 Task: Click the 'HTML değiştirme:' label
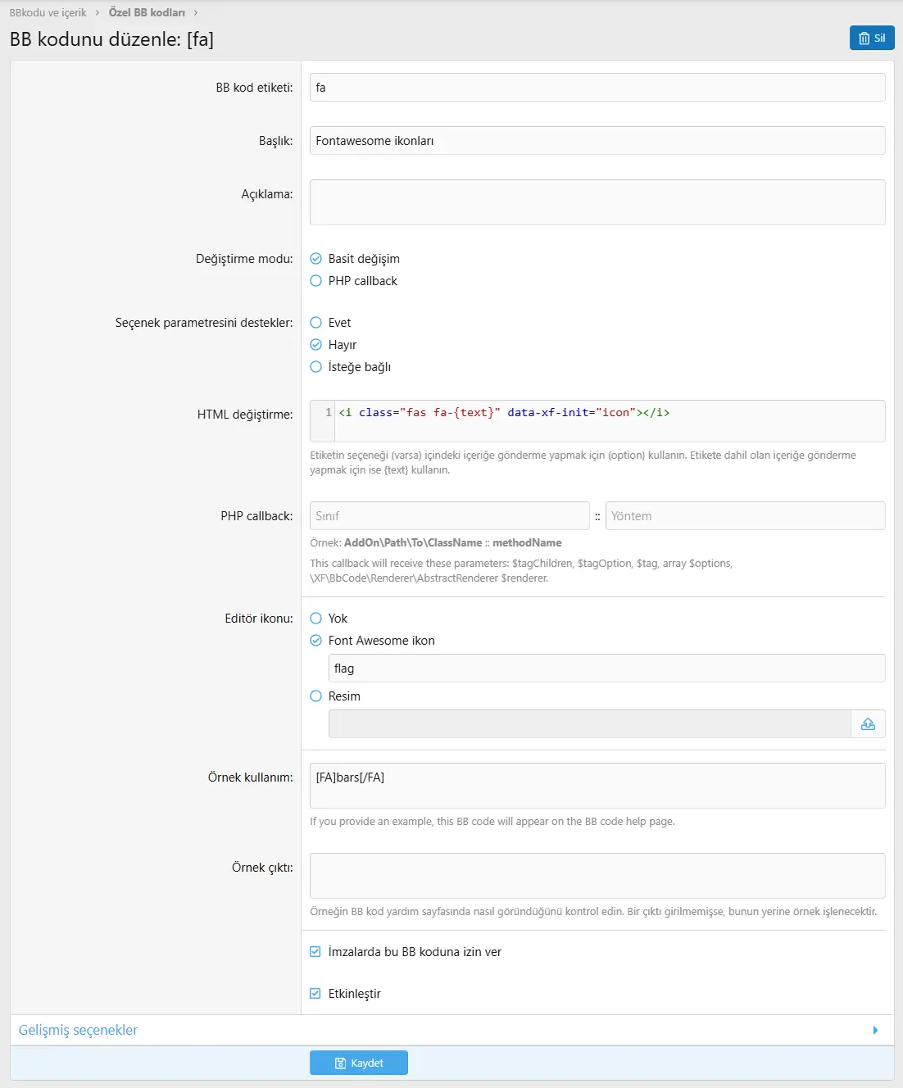pos(245,415)
